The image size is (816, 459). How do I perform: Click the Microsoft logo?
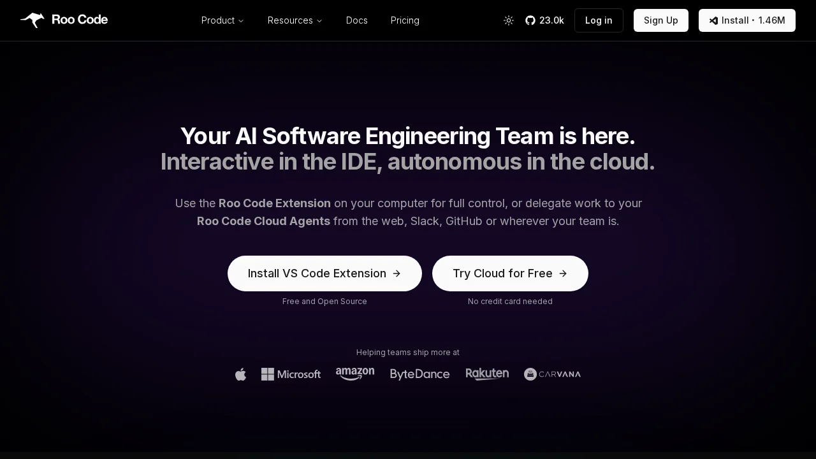point(291,374)
